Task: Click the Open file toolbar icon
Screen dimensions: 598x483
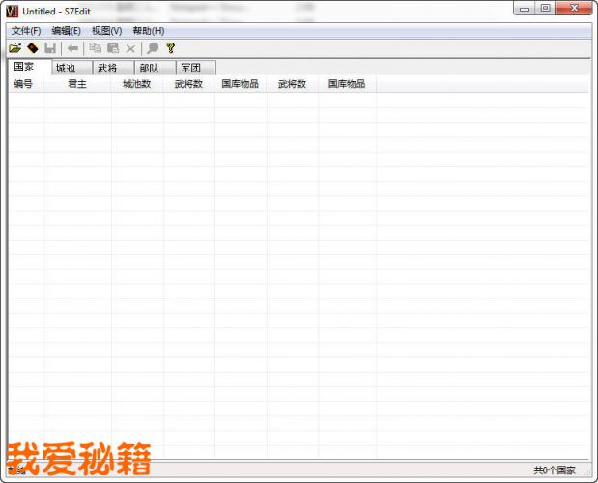Action: pos(14,48)
